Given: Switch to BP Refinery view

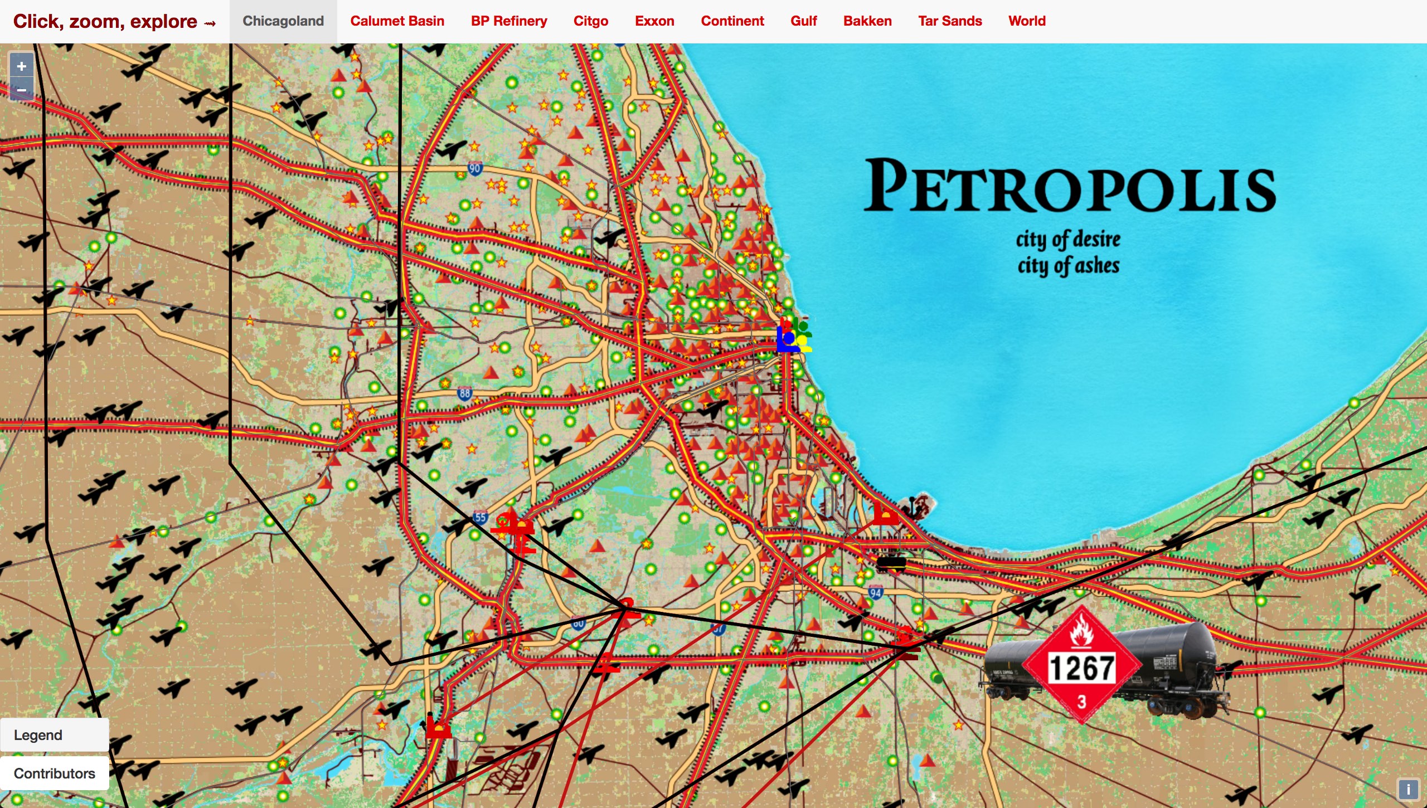Looking at the screenshot, I should click(509, 21).
